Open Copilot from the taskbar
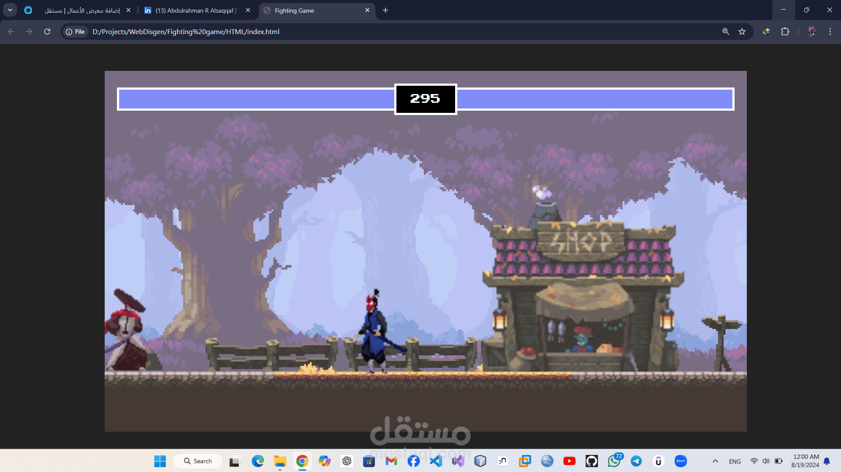Image resolution: width=841 pixels, height=472 pixels. (325, 461)
